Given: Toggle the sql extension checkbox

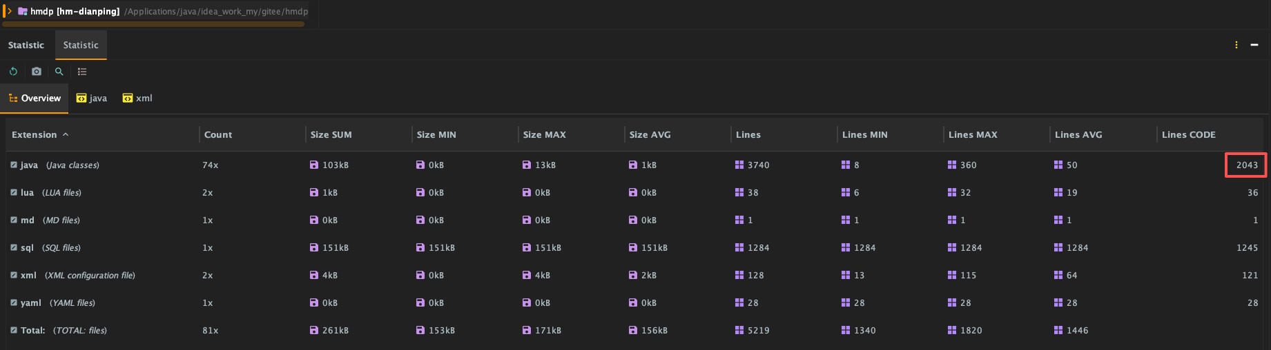Looking at the screenshot, I should click(14, 248).
